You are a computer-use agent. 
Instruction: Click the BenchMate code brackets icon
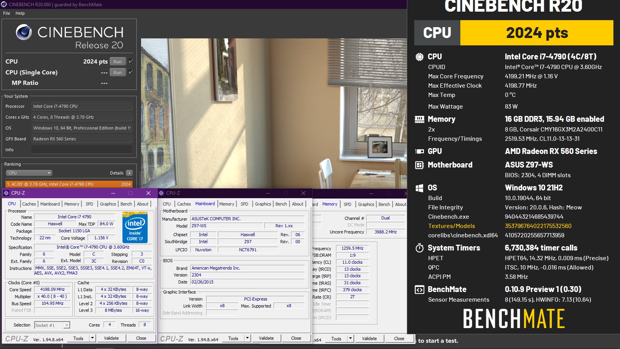419,290
